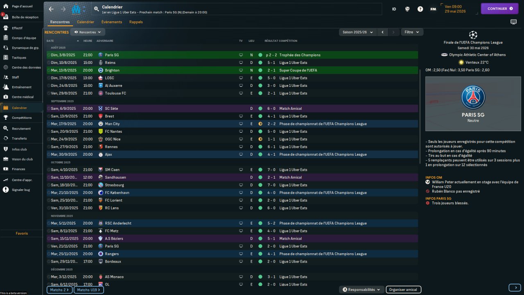This screenshot has width=524, height=295.
Task: Switch to the Évènements tab
Action: tap(112, 22)
